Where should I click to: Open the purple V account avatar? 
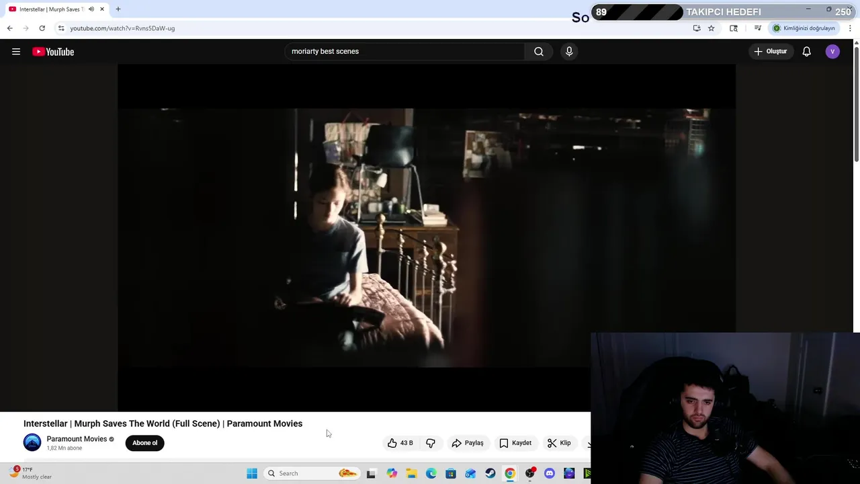[x=832, y=51]
